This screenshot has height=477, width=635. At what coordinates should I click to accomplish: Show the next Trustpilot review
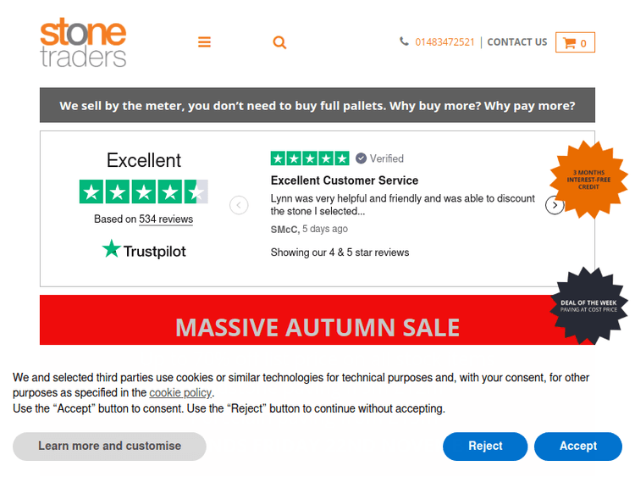tap(554, 205)
